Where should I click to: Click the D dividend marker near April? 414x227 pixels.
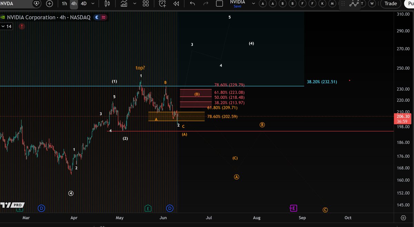point(41,208)
